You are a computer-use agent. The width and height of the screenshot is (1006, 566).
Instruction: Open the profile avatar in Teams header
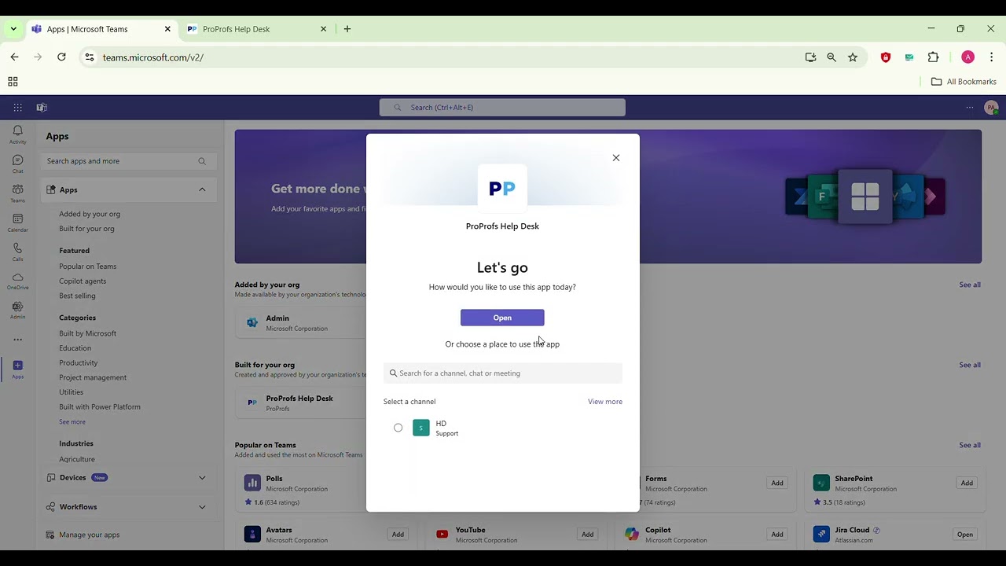pos(991,108)
